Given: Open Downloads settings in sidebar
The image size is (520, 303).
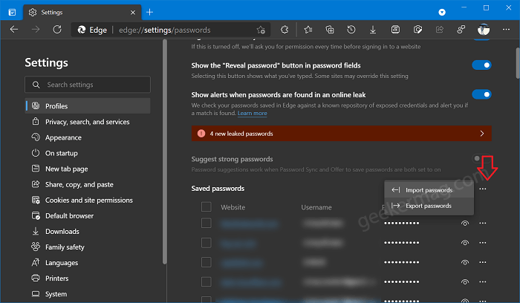Looking at the screenshot, I should pyautogui.click(x=88, y=232).
